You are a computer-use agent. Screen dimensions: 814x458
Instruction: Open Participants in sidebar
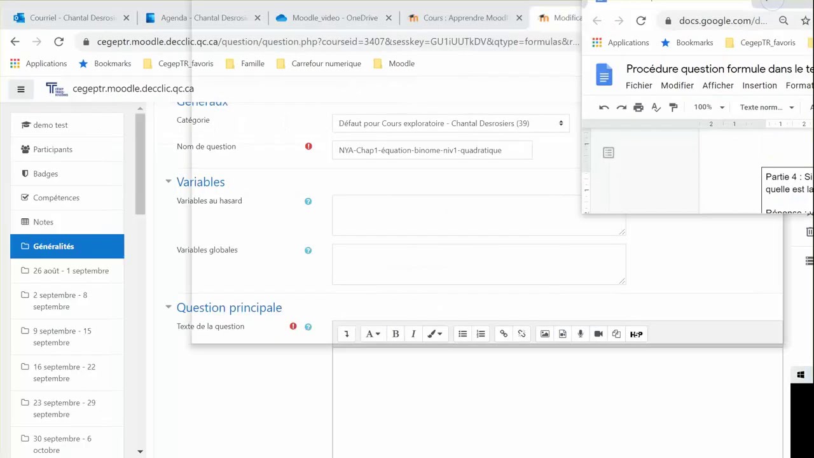[x=67, y=149]
